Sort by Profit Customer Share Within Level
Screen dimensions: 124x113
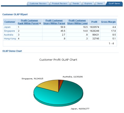[77, 22]
